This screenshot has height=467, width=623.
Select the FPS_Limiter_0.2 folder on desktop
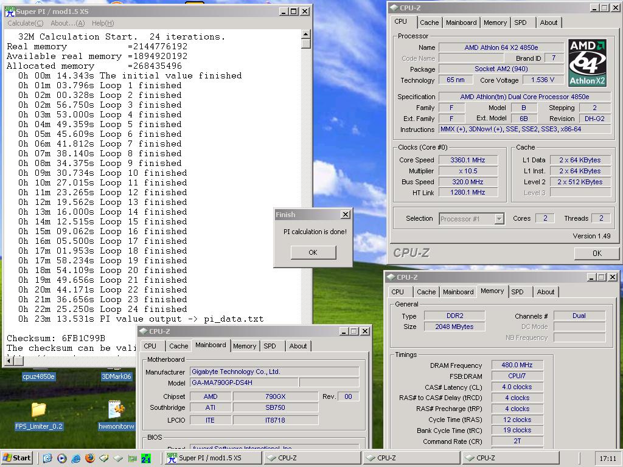pyautogui.click(x=38, y=416)
